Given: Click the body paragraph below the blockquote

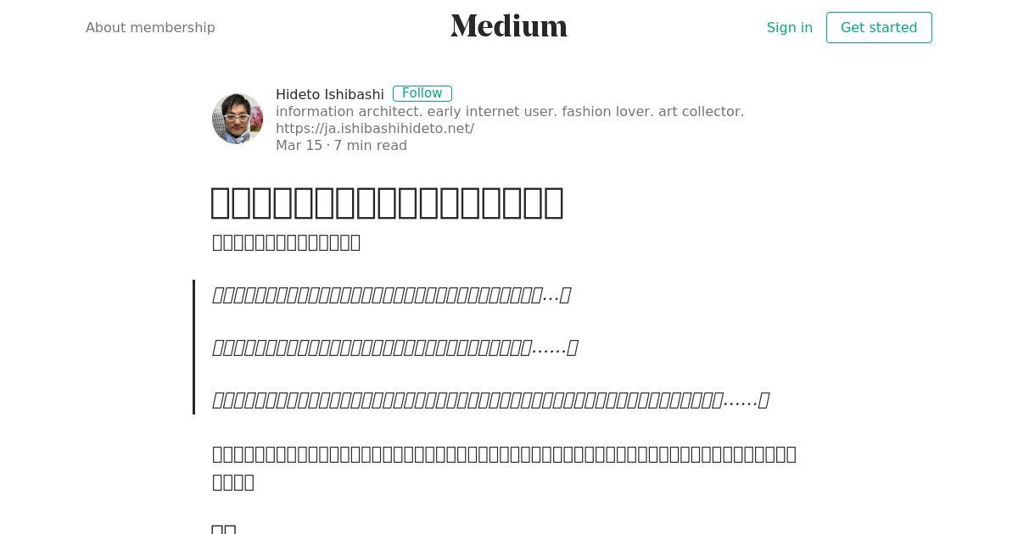Looking at the screenshot, I should 504,468.
